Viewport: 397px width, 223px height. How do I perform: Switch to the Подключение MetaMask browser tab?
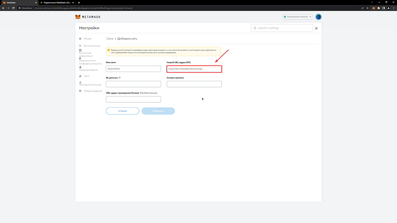(57, 2)
